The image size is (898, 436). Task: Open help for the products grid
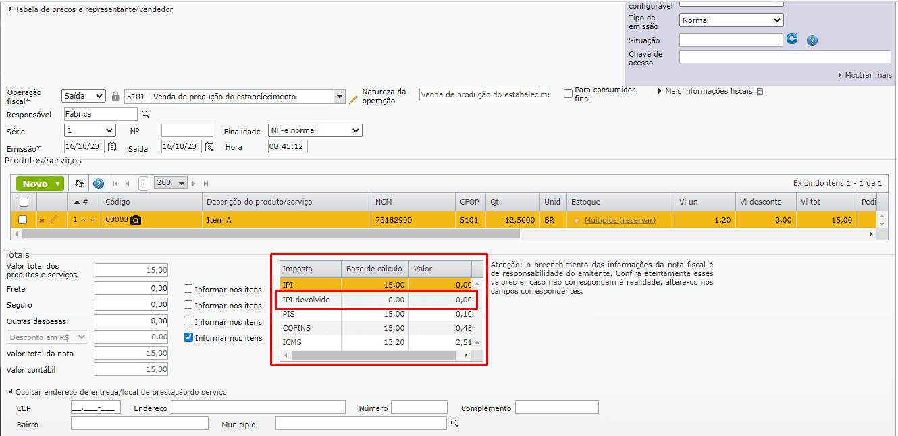click(x=99, y=184)
